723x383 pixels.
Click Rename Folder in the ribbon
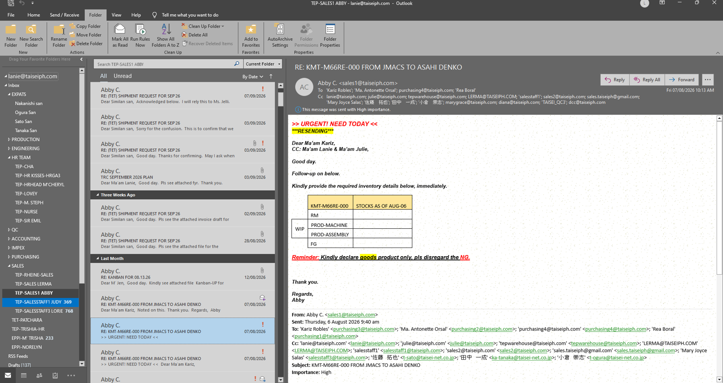[59, 36]
